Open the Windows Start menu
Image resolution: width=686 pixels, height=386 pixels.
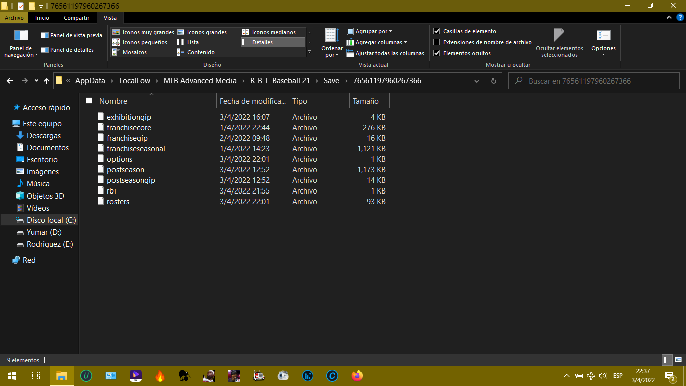[12, 375]
